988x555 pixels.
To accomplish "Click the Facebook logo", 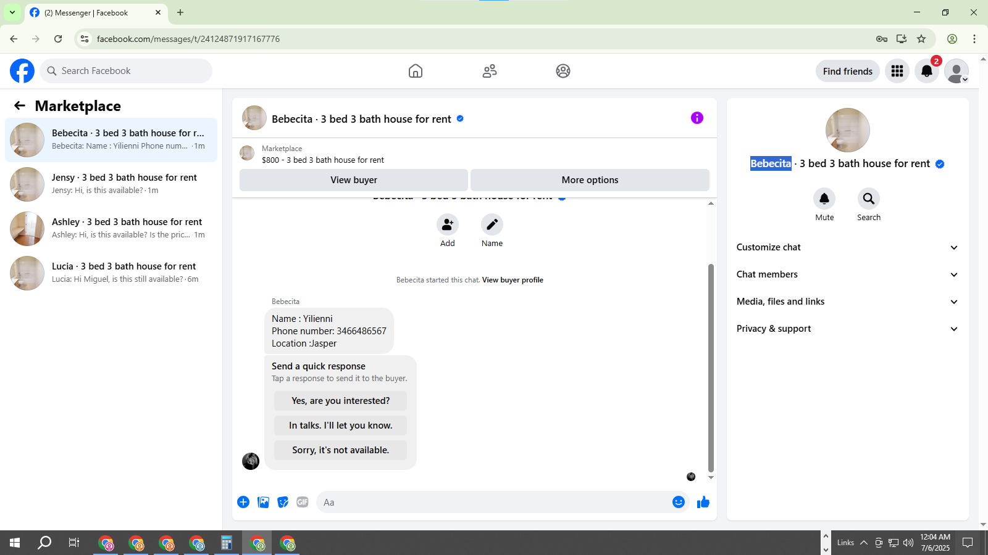I will (x=22, y=71).
